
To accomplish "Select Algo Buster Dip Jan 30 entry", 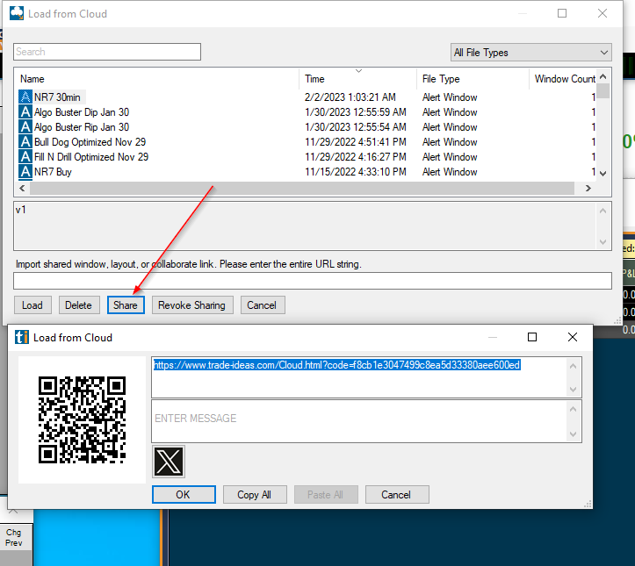I will 82,112.
